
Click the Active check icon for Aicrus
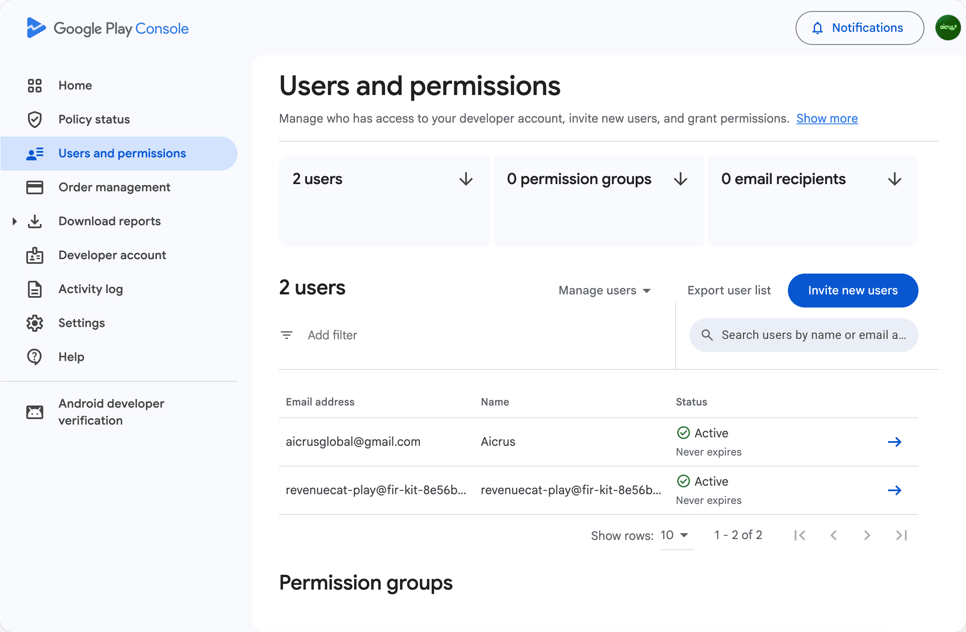click(x=684, y=433)
